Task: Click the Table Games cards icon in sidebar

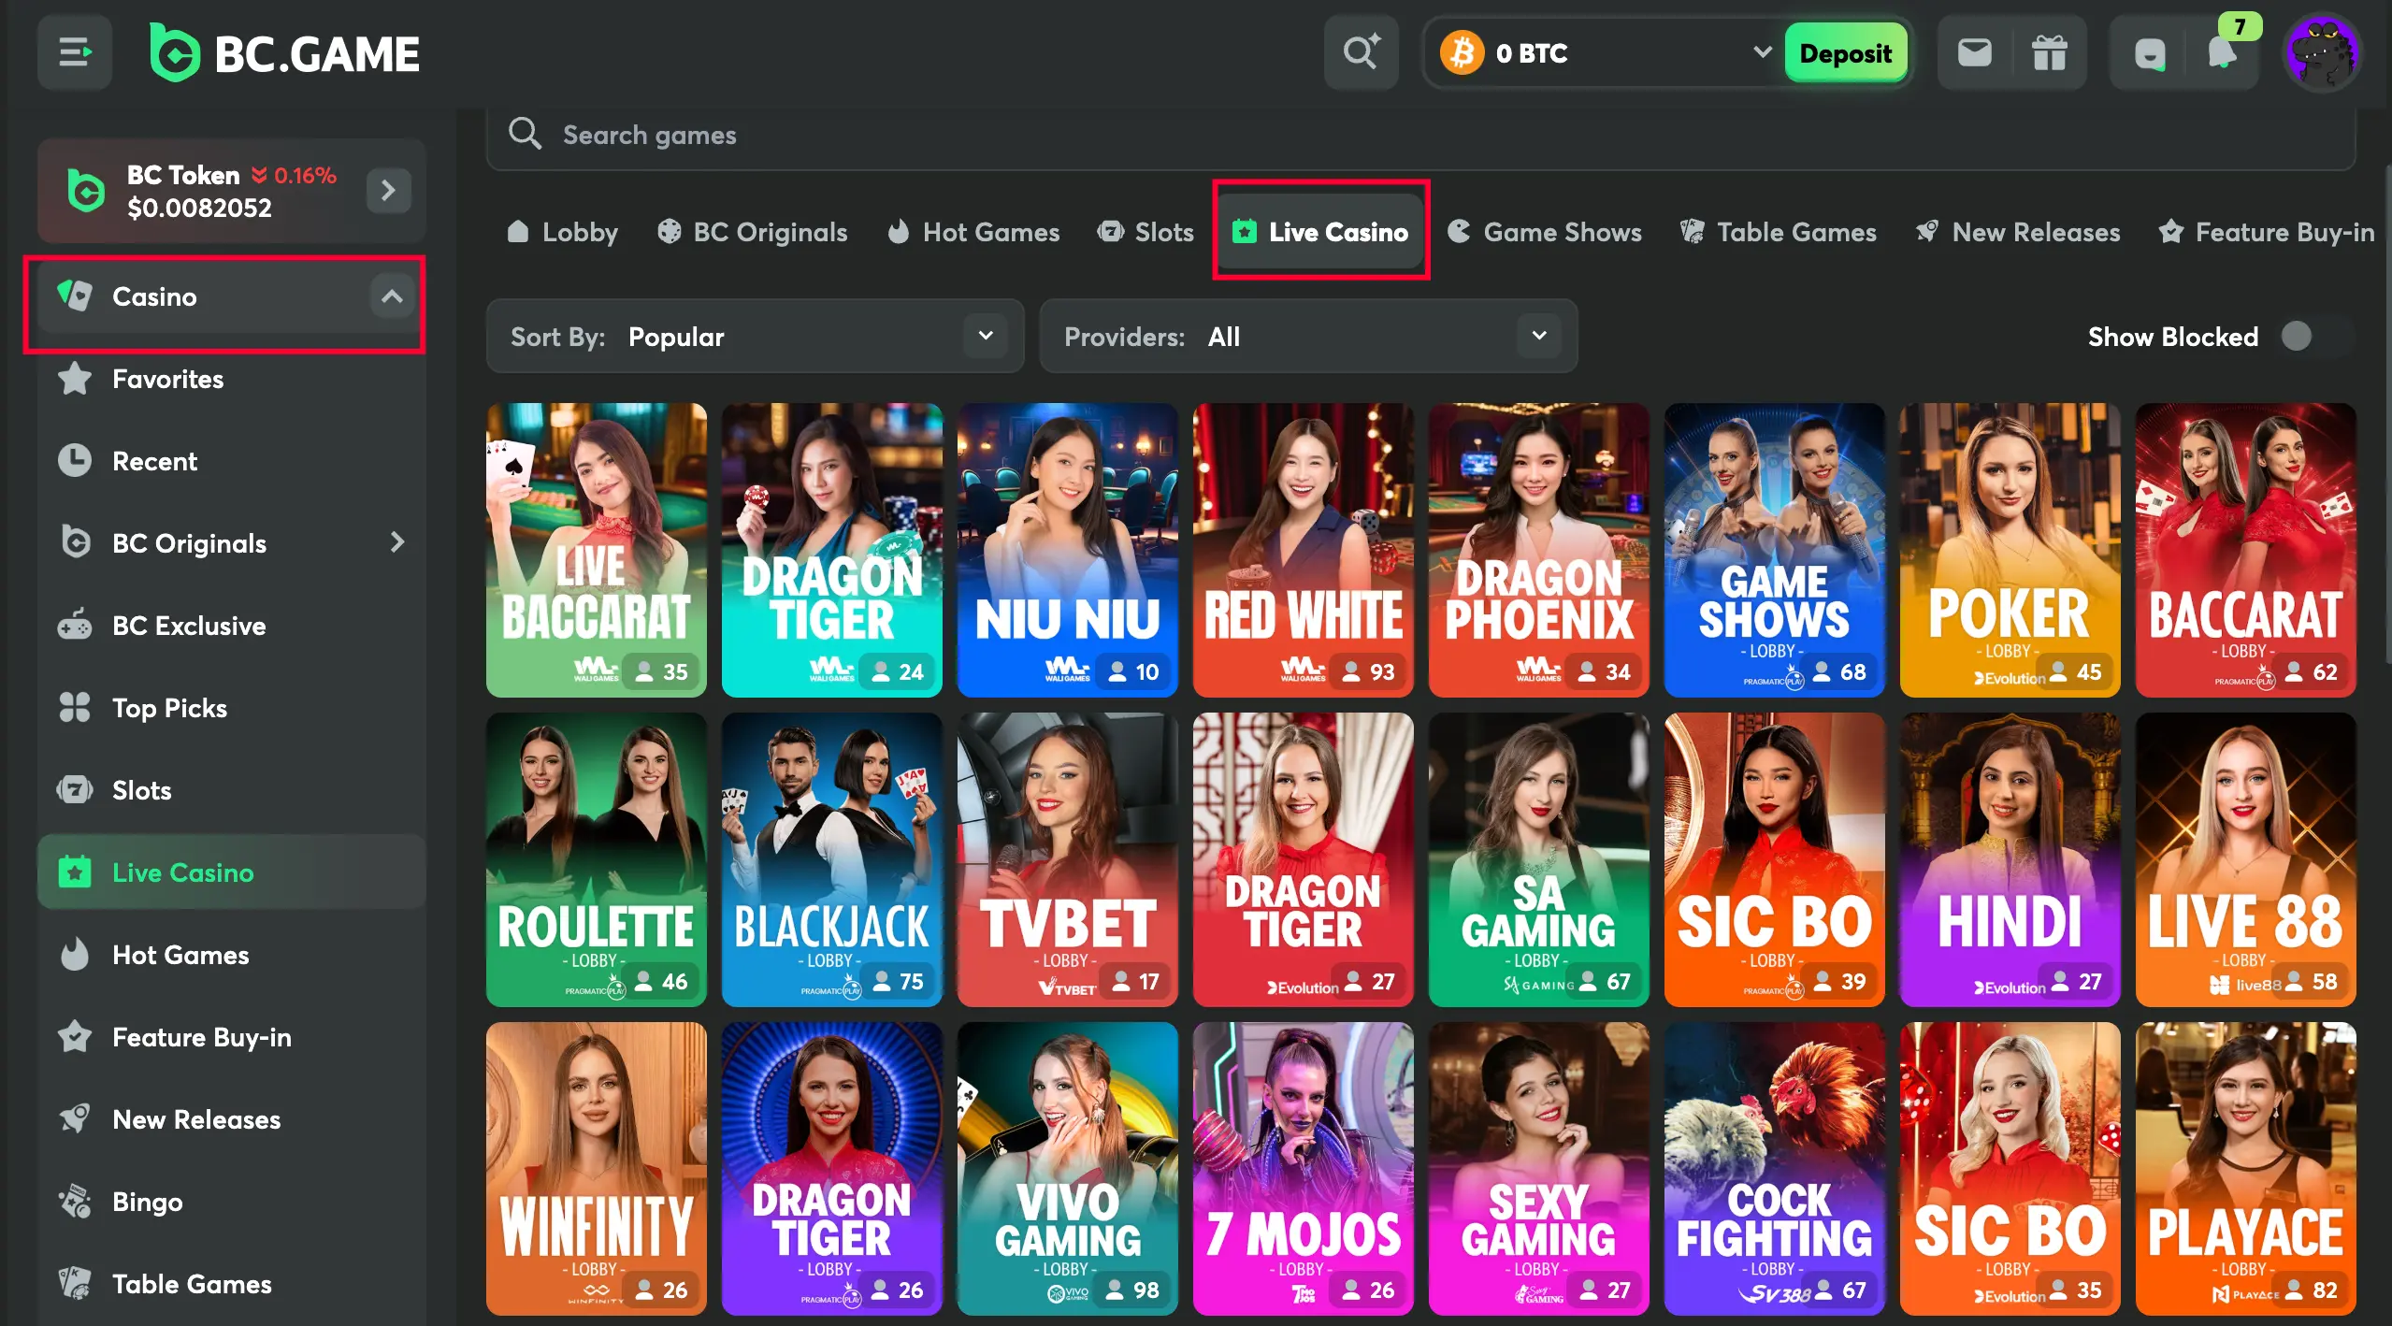Action: [75, 1284]
